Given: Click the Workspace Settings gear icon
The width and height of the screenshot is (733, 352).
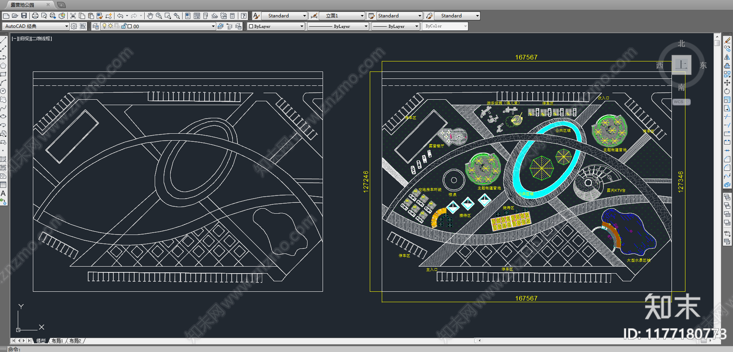Looking at the screenshot, I should pyautogui.click(x=74, y=26).
